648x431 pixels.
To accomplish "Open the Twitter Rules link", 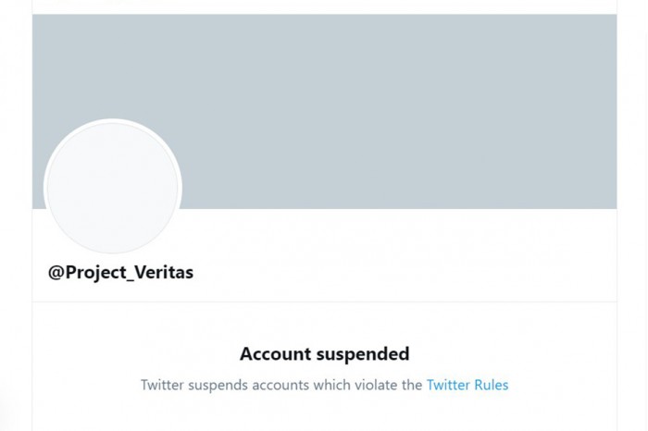I will click(467, 385).
